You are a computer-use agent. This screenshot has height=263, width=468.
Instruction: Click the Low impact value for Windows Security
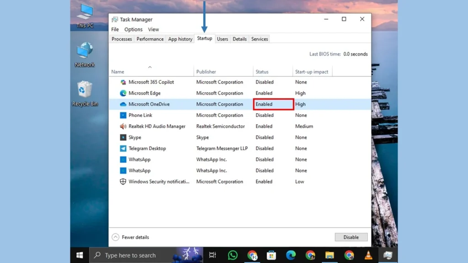[300, 182]
